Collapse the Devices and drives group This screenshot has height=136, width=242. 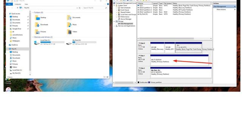33,37
